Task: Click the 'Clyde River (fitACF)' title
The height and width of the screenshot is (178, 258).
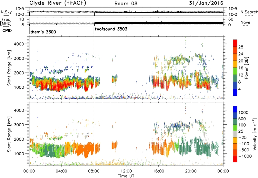Action: 58,3
